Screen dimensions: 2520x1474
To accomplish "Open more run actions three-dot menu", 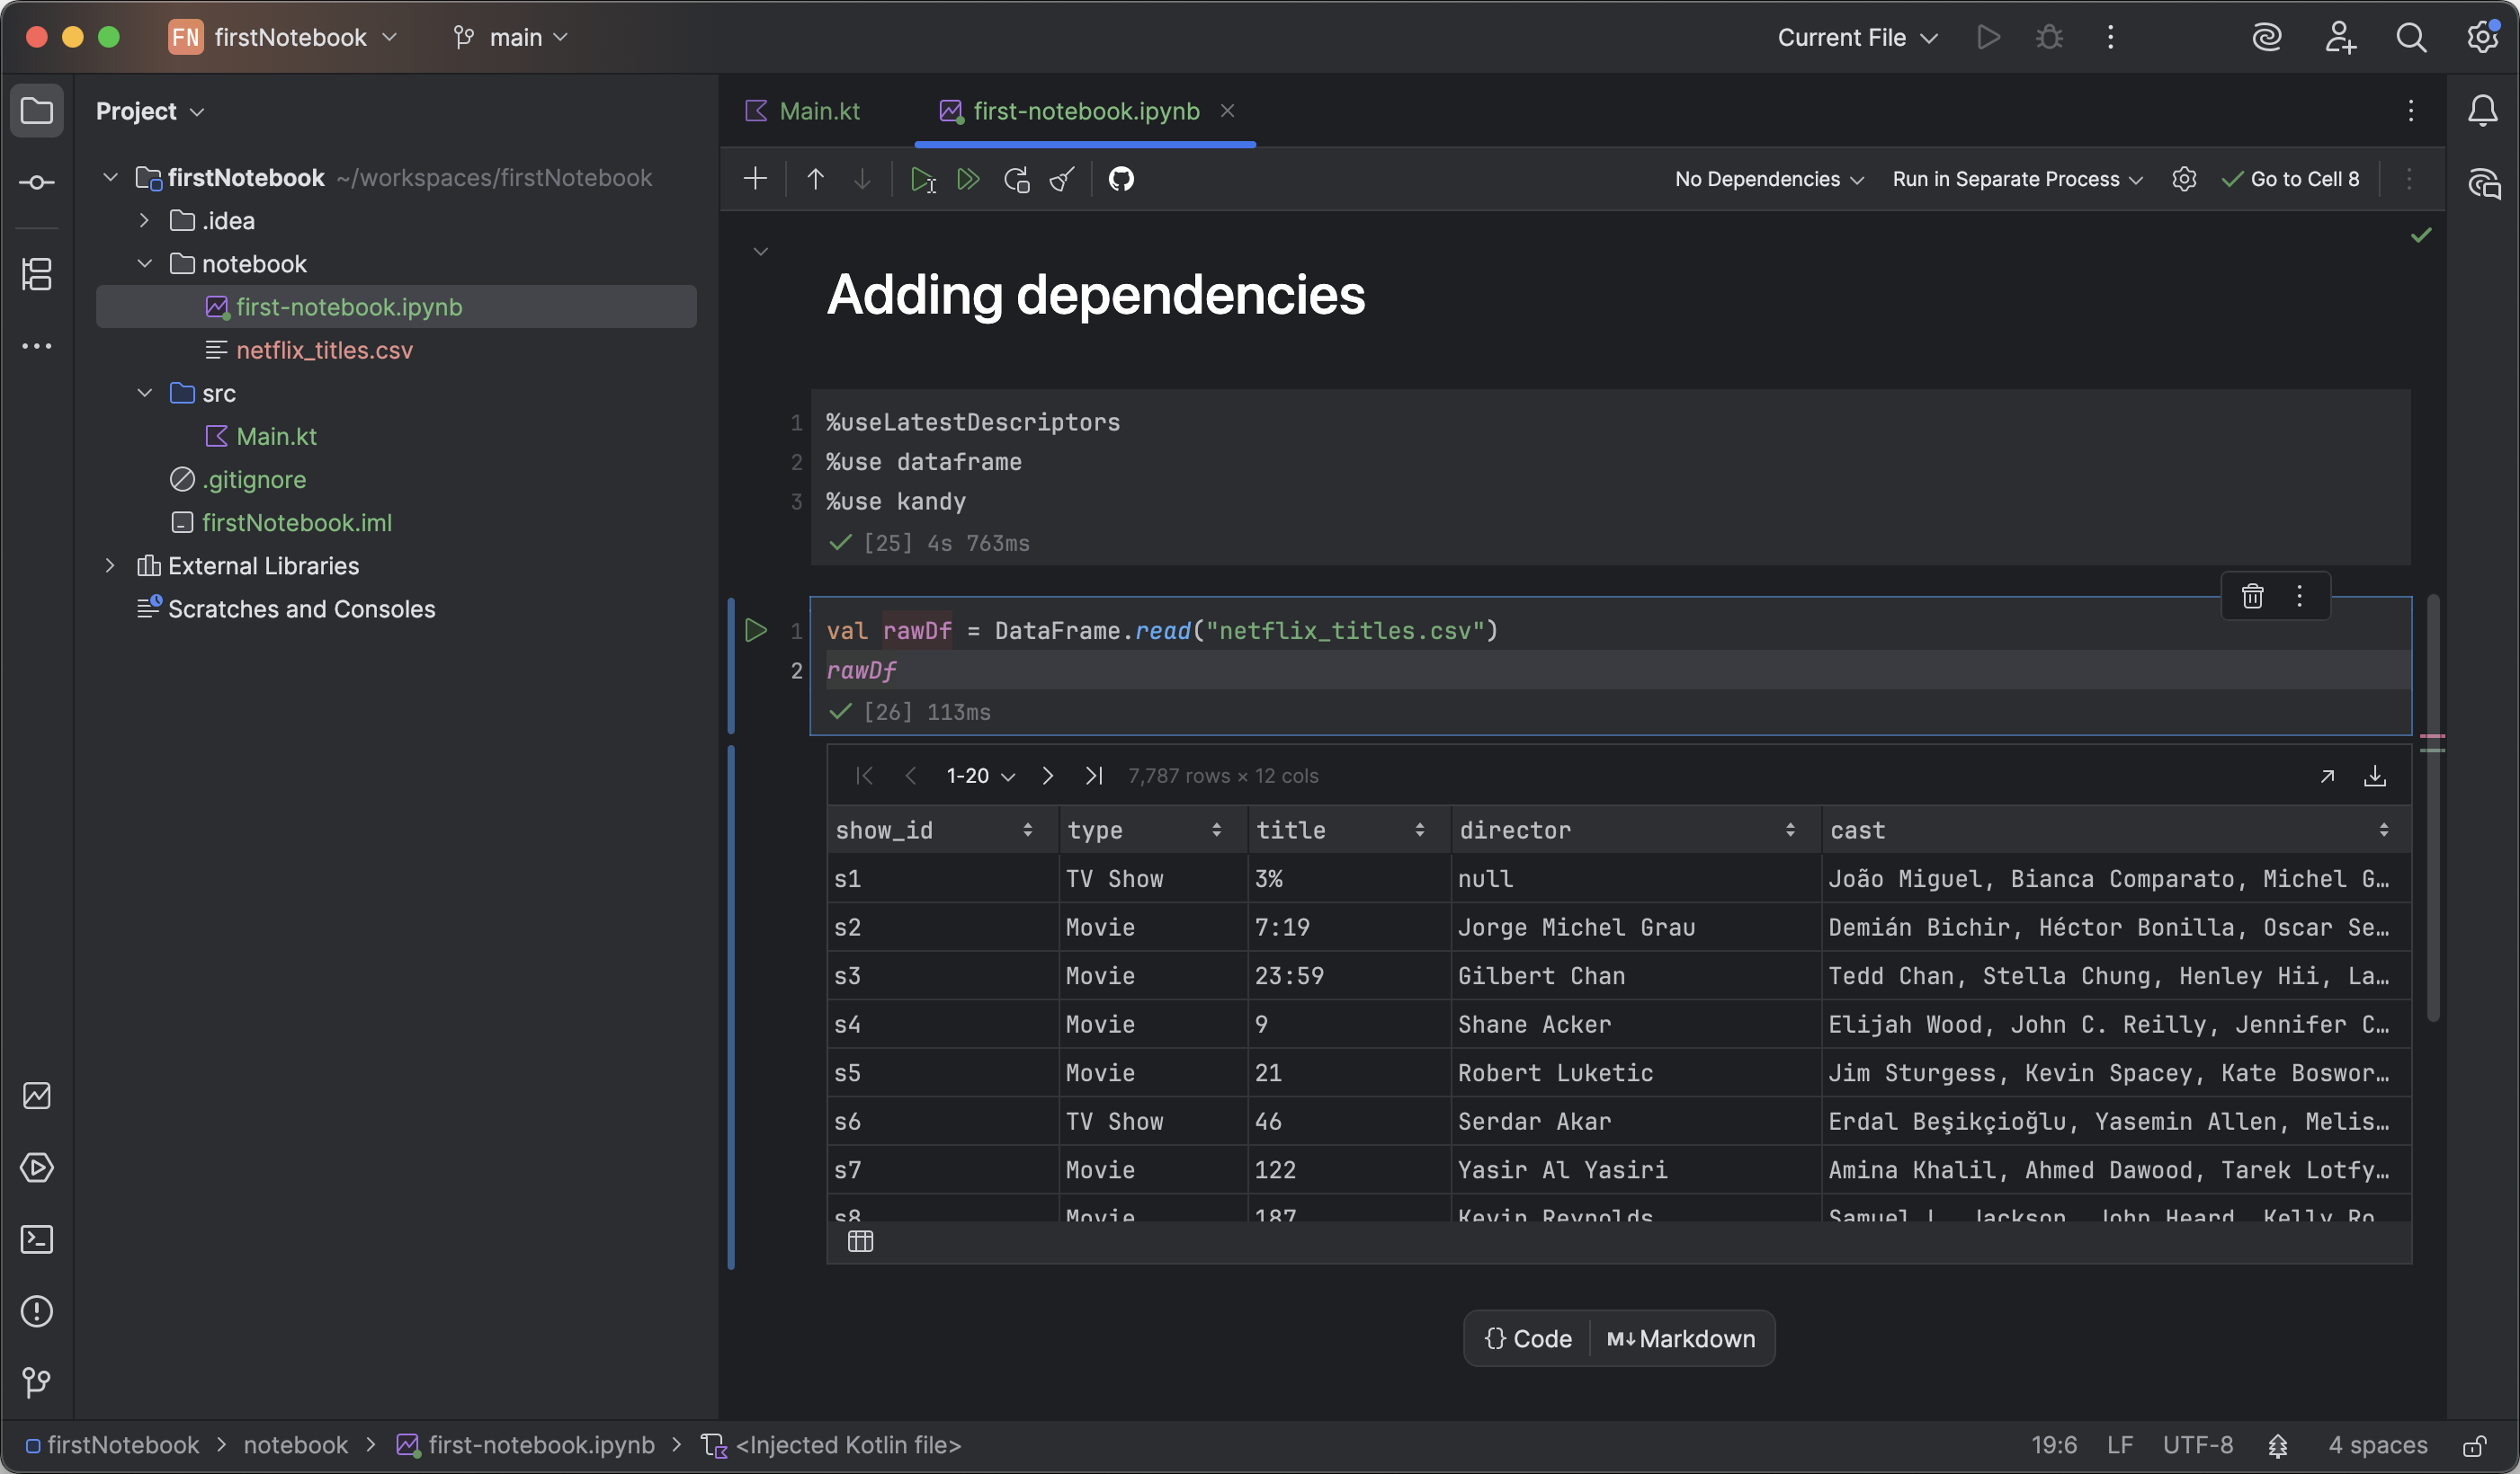I will click(x=2110, y=37).
